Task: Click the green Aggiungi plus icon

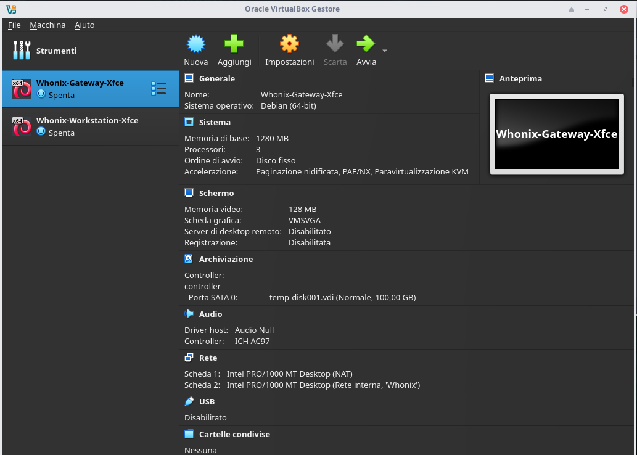Action: coord(234,44)
